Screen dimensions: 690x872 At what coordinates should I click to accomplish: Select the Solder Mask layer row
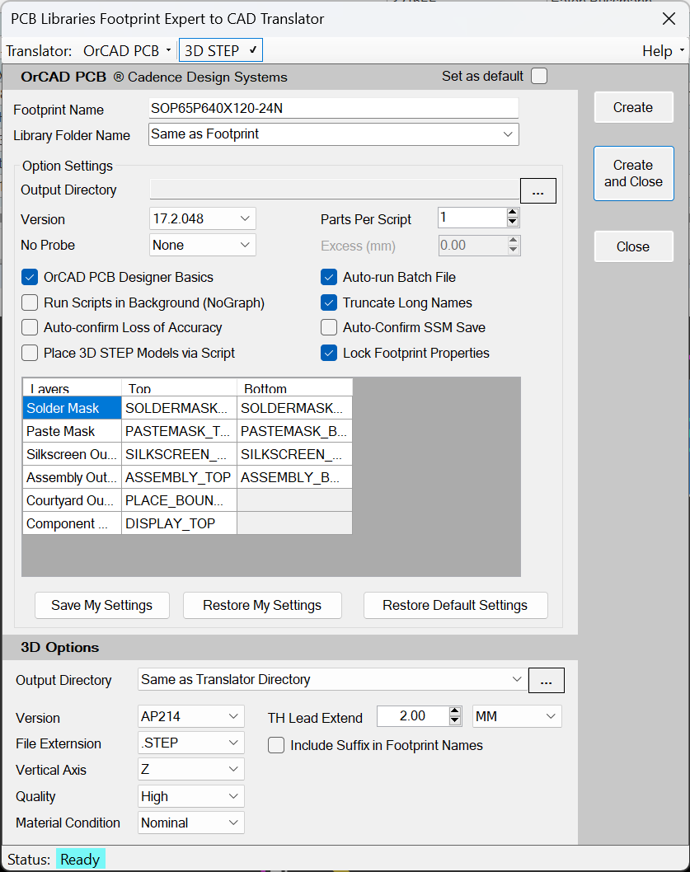72,408
